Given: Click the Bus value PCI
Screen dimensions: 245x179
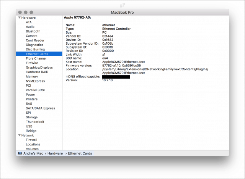Looking at the screenshot, I should 105,32.
